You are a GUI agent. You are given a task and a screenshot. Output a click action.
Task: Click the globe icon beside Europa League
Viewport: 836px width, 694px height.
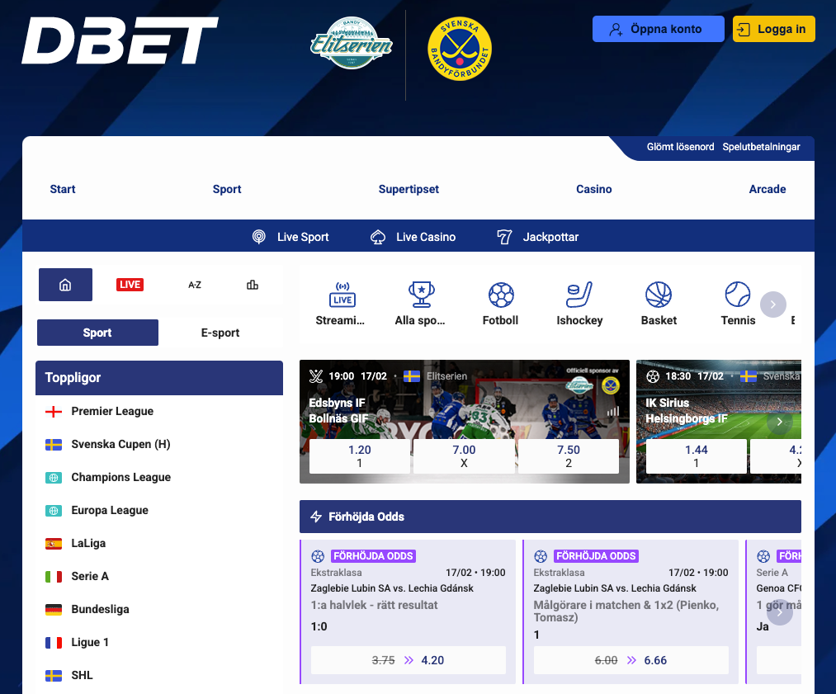pyautogui.click(x=54, y=511)
